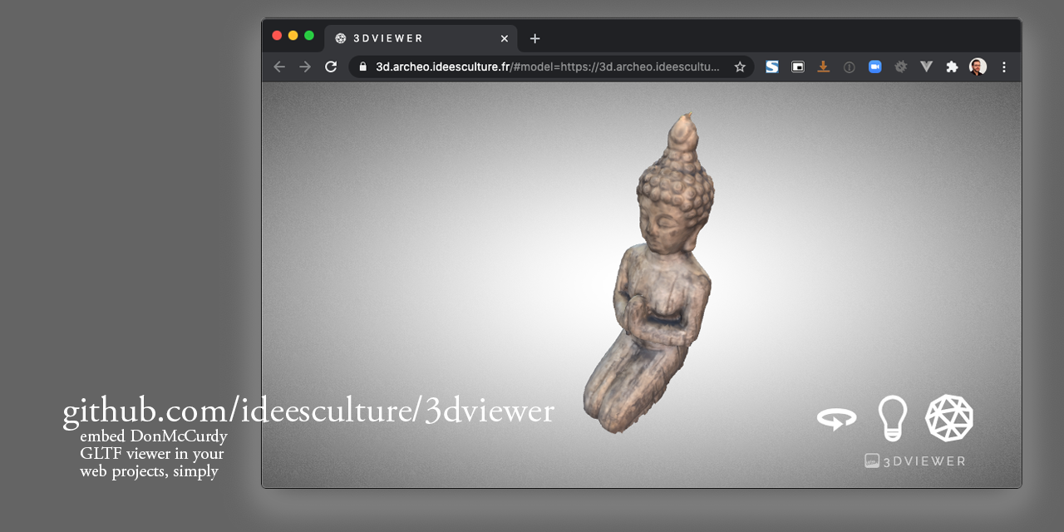Click the 3DVIEWER logo in the viewer
The height and width of the screenshot is (532, 1064).
point(915,461)
